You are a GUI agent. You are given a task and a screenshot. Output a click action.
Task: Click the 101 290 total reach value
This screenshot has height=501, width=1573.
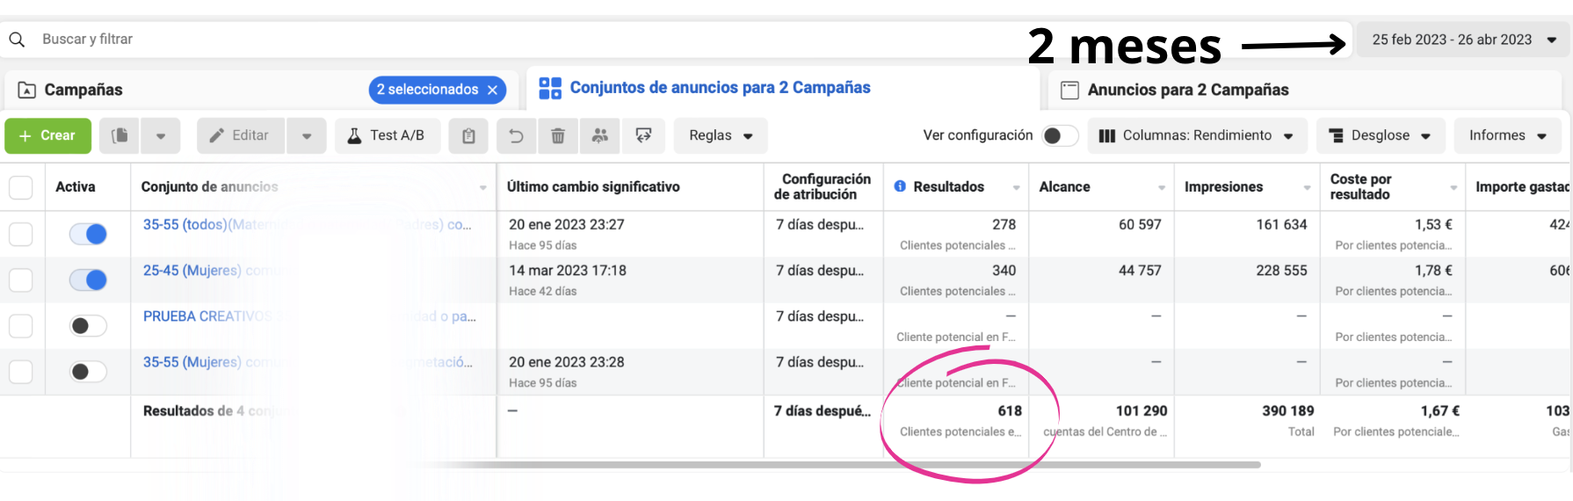pyautogui.click(x=1142, y=410)
